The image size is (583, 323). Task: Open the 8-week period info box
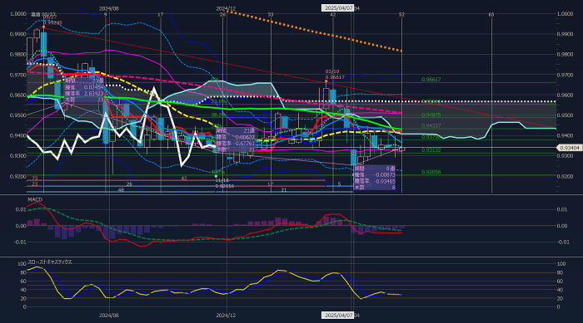pos(375,178)
